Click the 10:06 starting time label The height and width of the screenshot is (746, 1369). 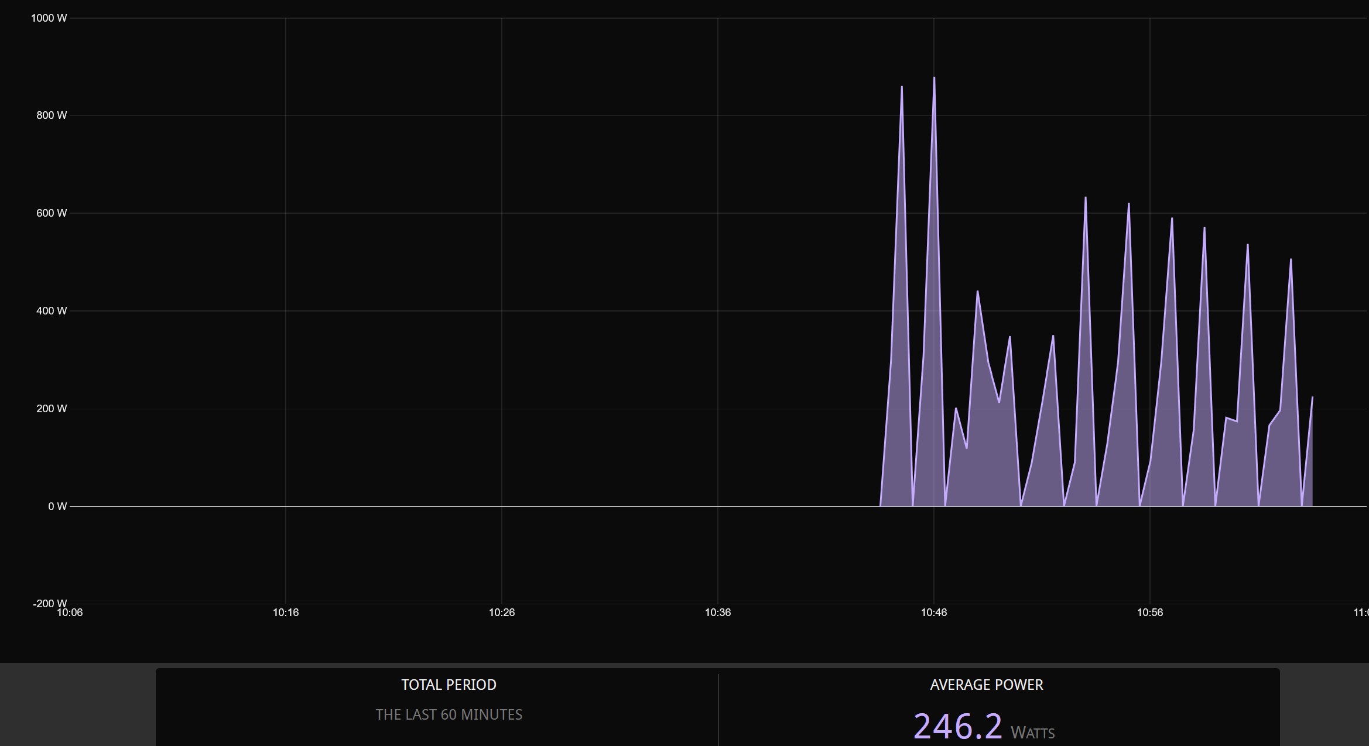[x=70, y=612]
